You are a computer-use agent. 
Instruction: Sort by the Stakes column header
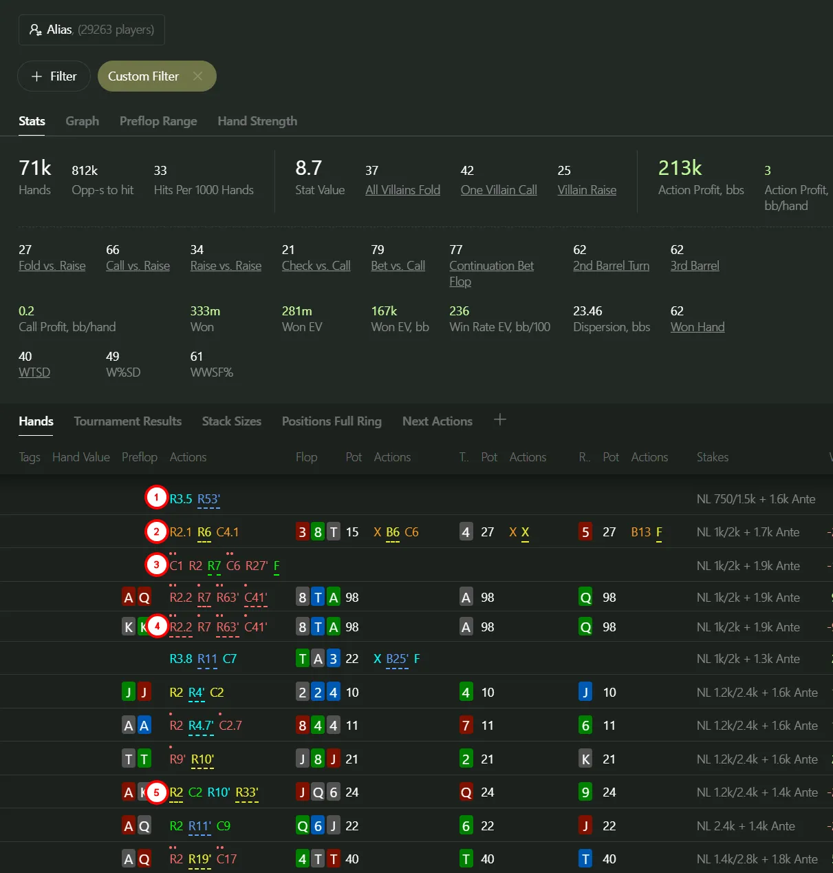[712, 457]
